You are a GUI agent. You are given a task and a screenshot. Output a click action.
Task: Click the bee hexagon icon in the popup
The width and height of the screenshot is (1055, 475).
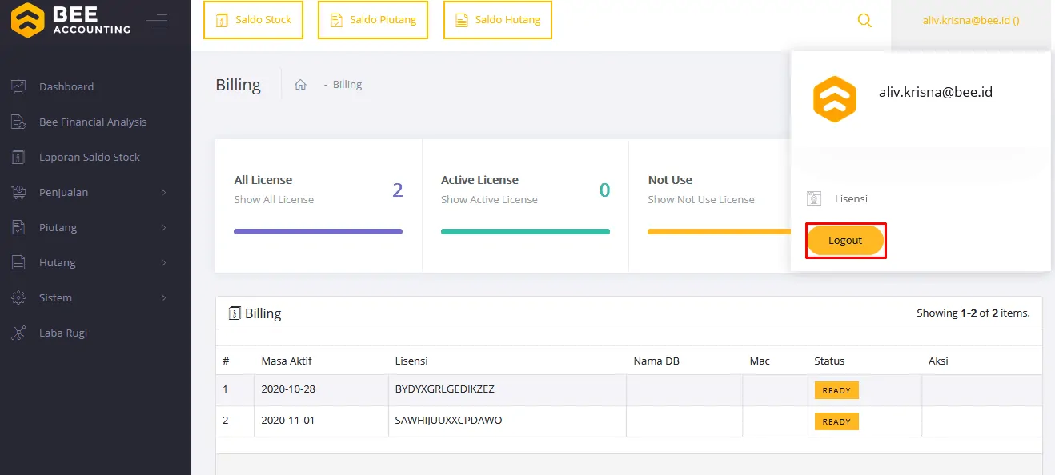click(x=835, y=99)
